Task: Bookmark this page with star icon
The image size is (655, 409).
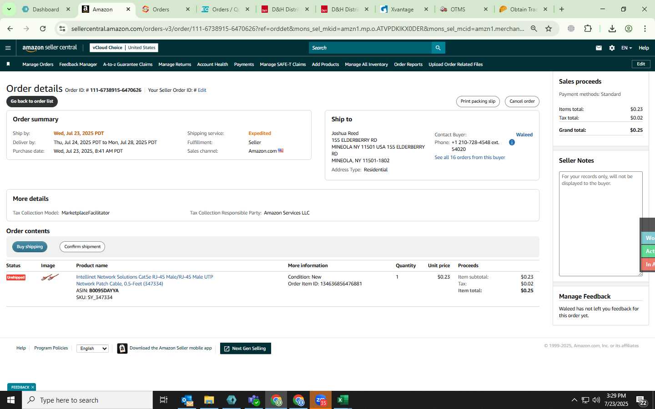Action: click(x=549, y=29)
